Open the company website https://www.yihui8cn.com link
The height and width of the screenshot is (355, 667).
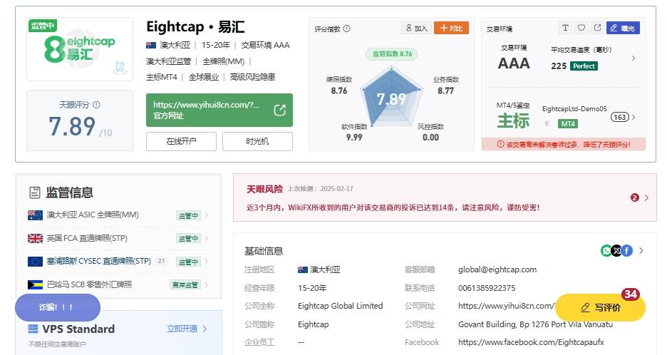pyautogui.click(x=507, y=306)
